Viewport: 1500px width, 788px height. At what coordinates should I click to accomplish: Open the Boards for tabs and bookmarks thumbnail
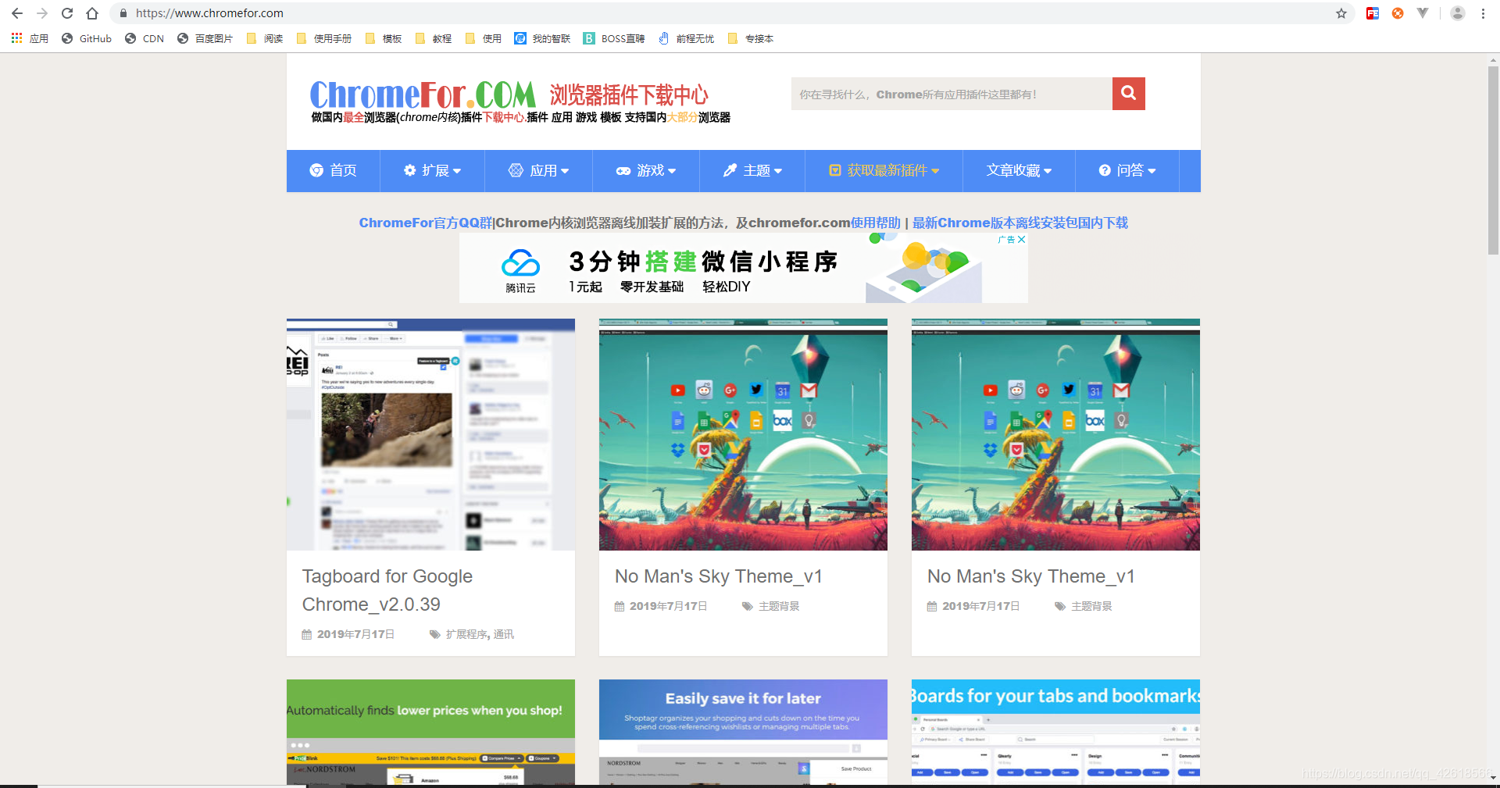click(1055, 732)
